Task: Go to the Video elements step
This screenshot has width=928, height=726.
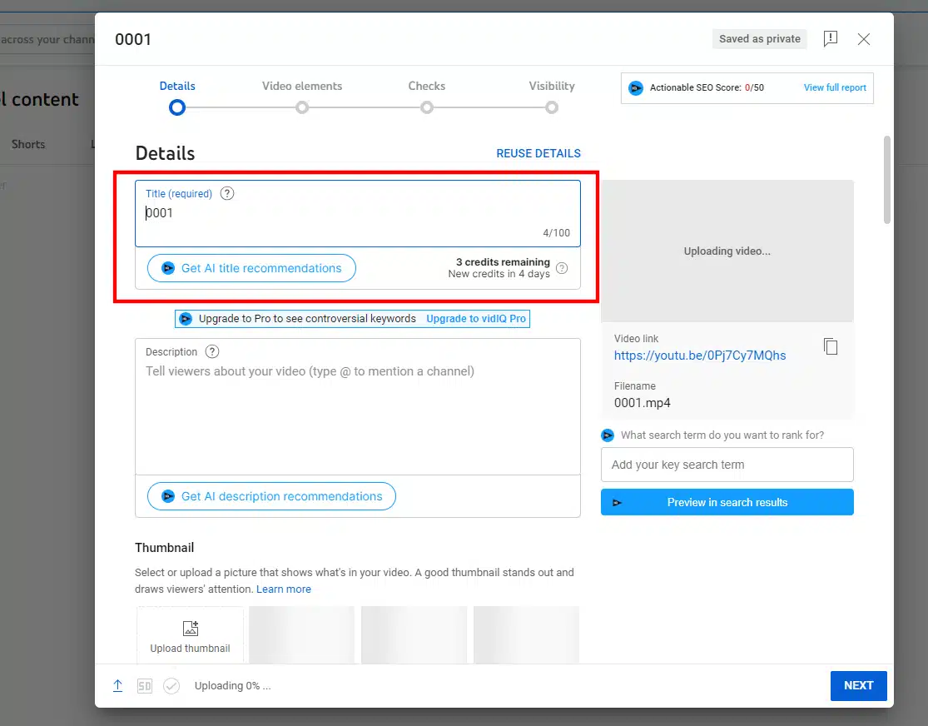Action: click(x=302, y=107)
